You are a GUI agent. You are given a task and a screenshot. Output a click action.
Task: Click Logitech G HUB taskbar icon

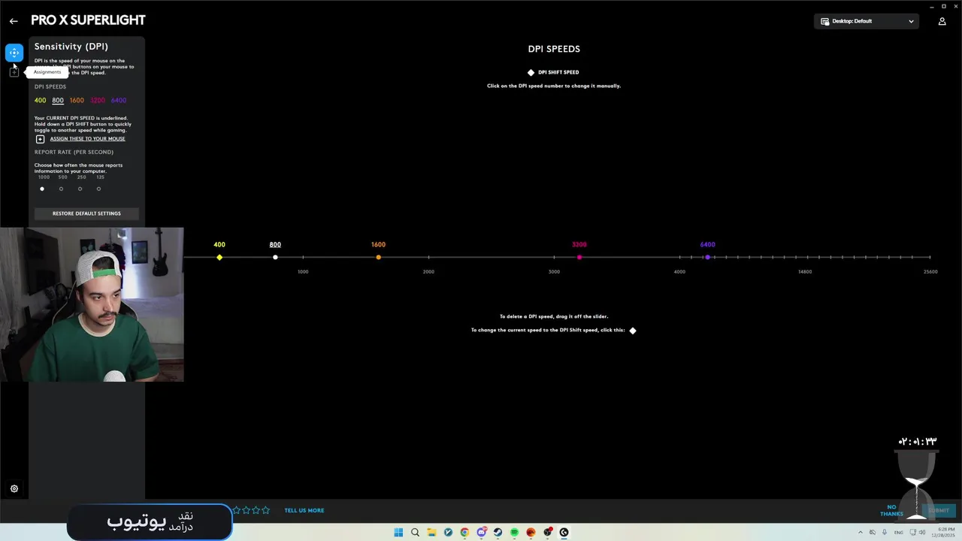(564, 533)
